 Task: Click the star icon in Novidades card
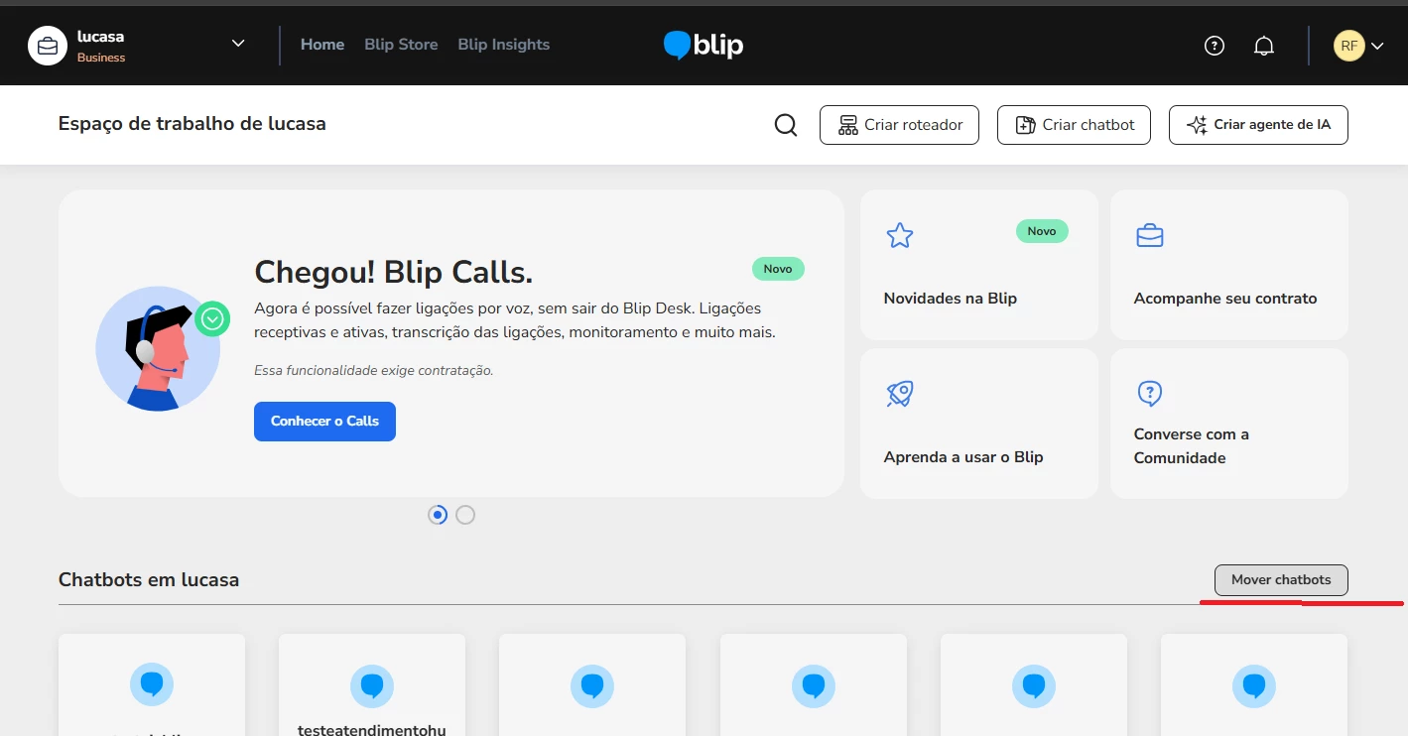(x=900, y=236)
